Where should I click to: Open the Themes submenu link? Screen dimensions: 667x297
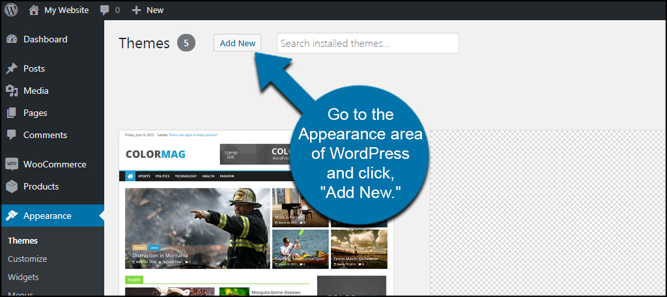[x=23, y=240]
